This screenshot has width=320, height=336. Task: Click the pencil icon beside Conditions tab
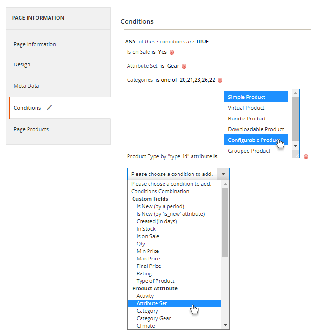tap(50, 108)
